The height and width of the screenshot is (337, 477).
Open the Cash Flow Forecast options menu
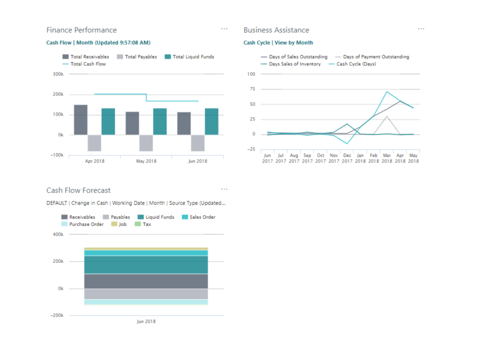tap(225, 189)
